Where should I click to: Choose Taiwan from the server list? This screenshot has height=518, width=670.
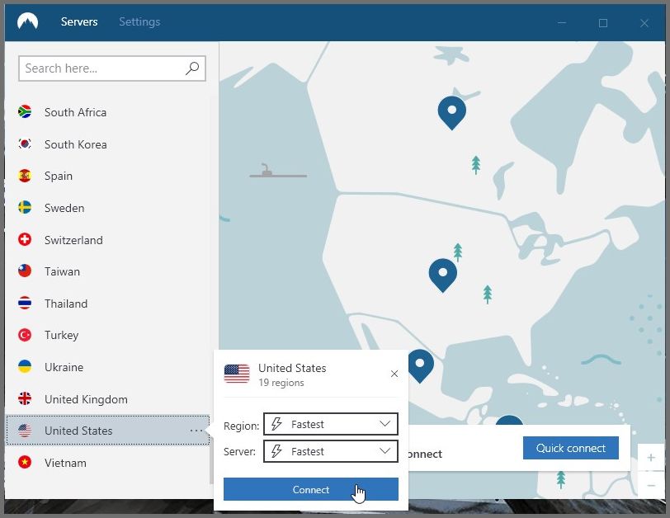[x=107, y=271]
